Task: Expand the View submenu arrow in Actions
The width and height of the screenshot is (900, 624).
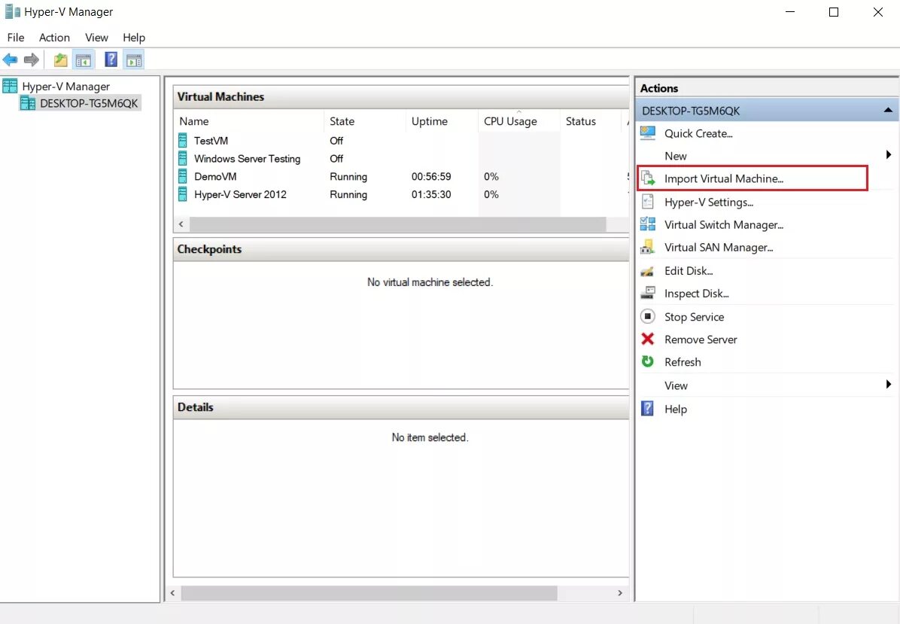Action: point(889,384)
